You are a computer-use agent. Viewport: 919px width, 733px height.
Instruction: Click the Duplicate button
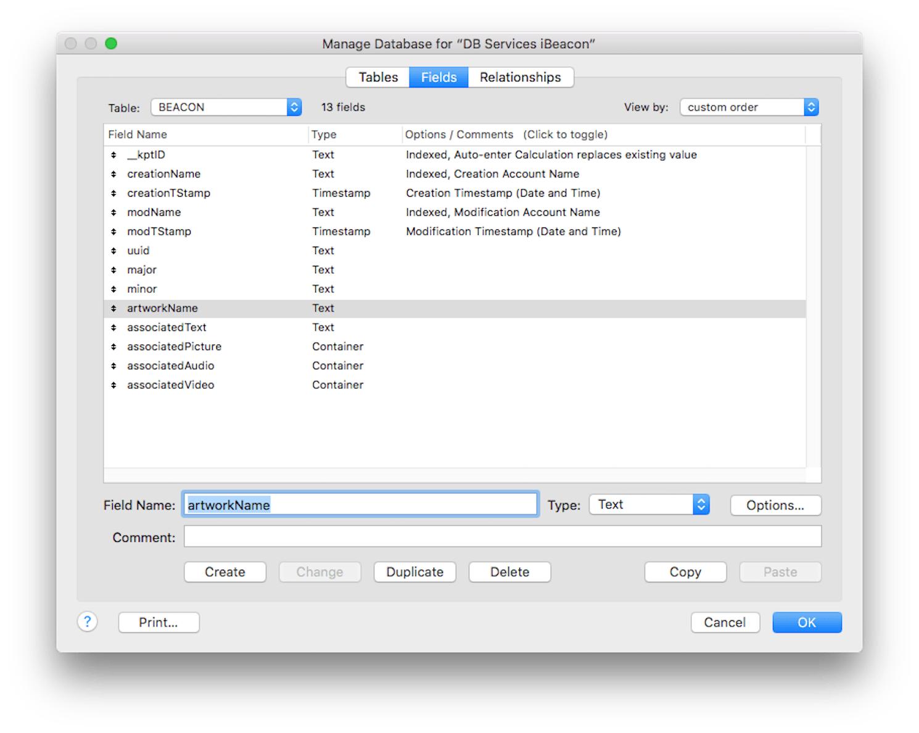415,572
